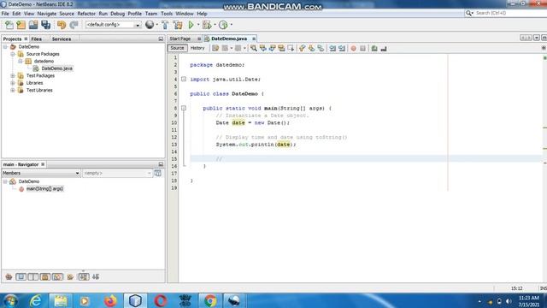This screenshot has height=308, width=547.
Task: Open the Team menu
Action: (x=151, y=14)
